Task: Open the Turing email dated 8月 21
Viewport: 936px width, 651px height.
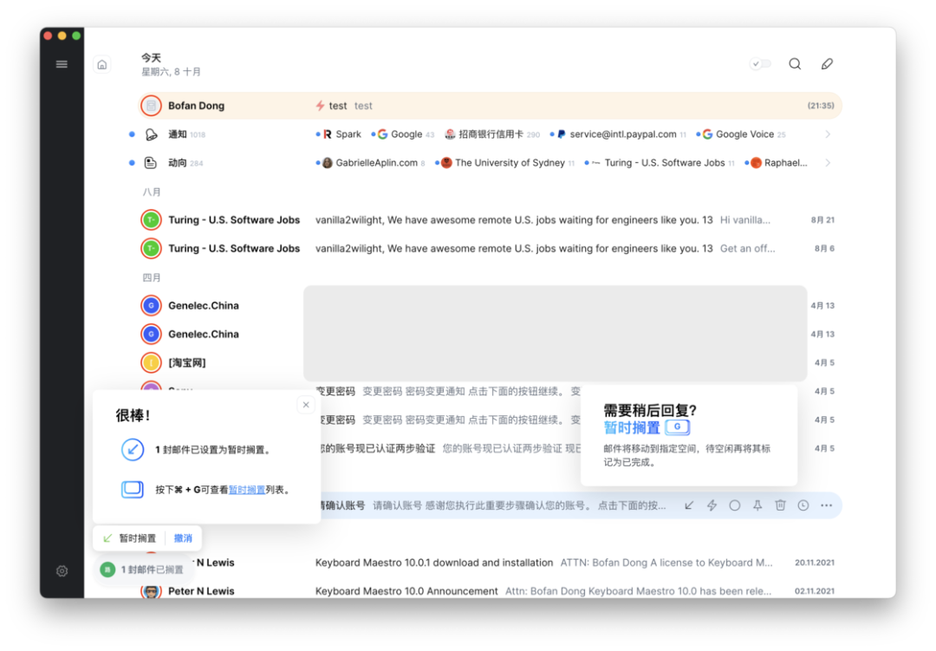Action: click(491, 220)
